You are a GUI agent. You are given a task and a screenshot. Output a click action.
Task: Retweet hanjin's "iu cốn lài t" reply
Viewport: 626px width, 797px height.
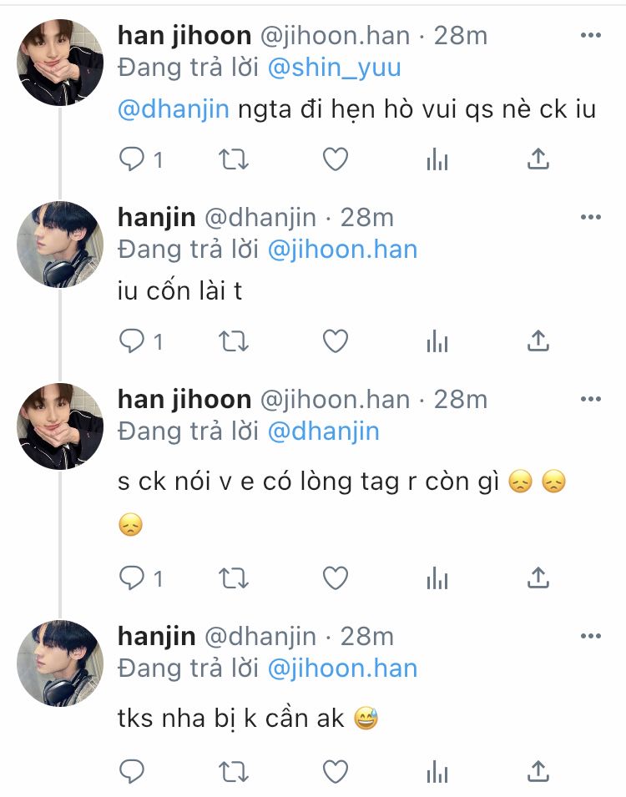tap(234, 341)
